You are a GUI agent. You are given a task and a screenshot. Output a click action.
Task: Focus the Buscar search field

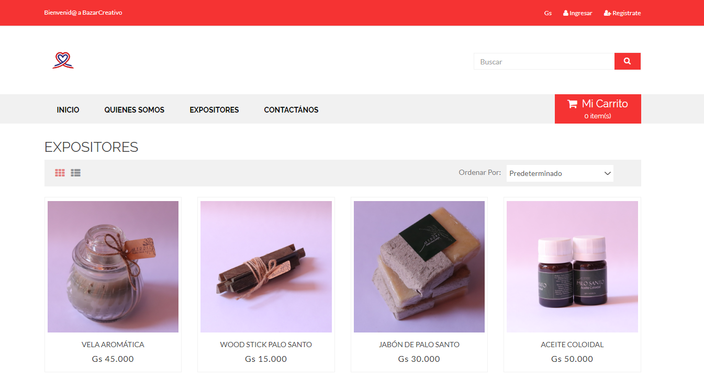tap(544, 61)
